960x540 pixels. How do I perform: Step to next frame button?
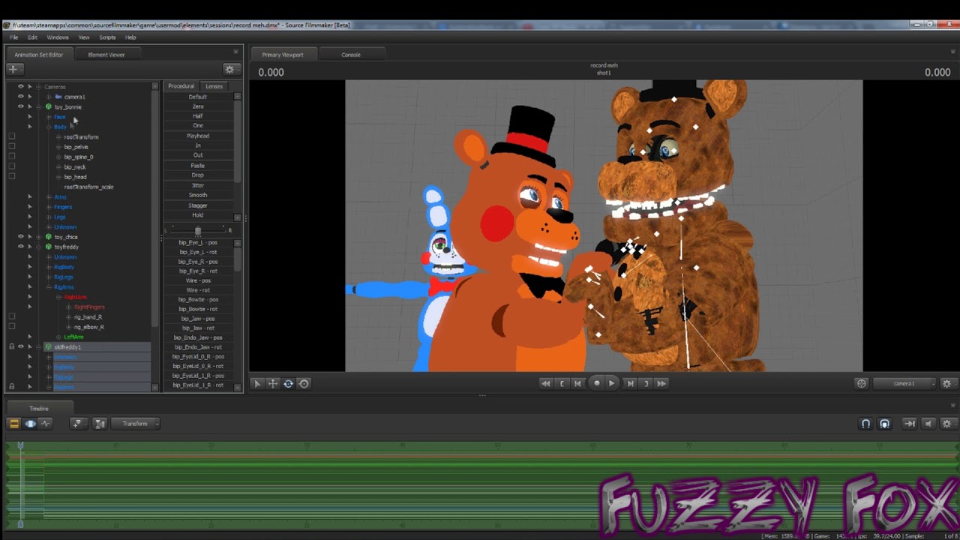(630, 383)
